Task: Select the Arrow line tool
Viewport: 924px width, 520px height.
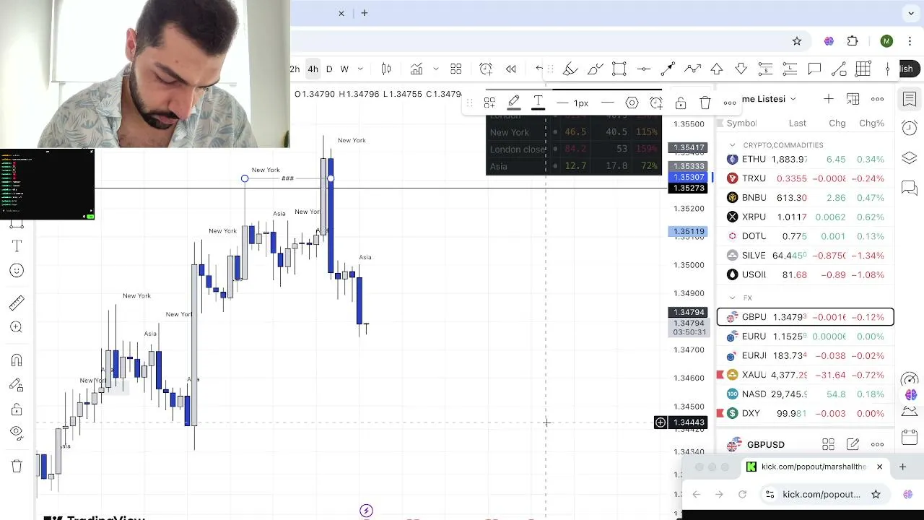Action: point(668,69)
